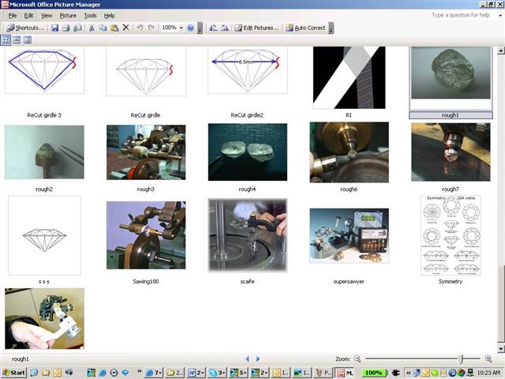The width and height of the screenshot is (505, 379).
Task: Click the Delete X icon
Action: coord(125,28)
